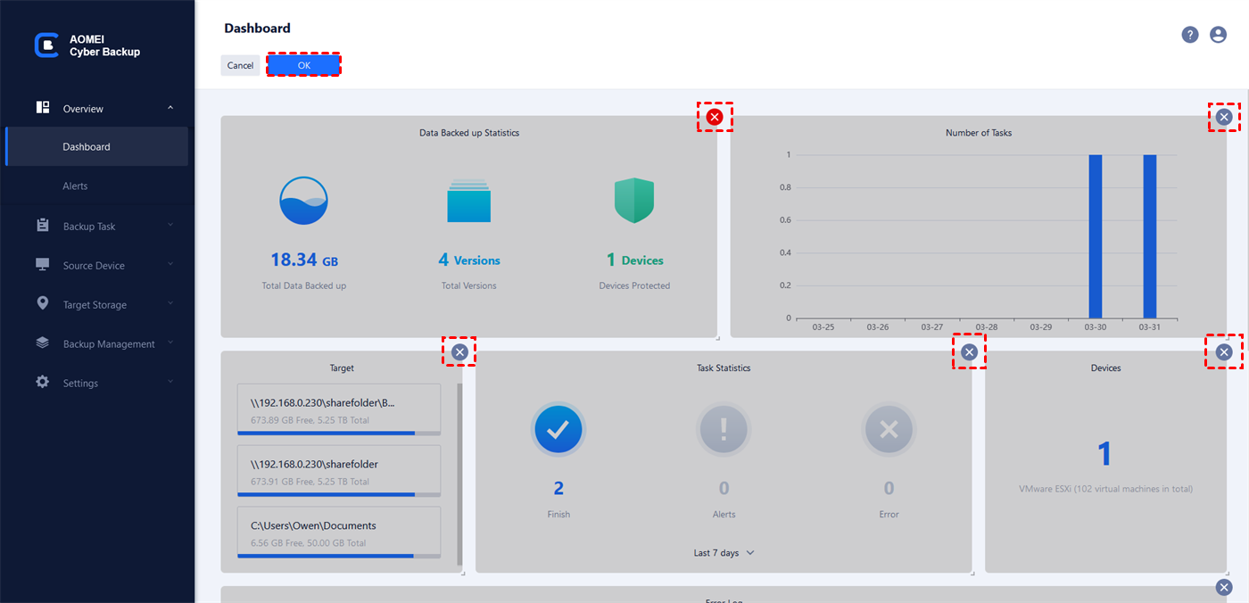1249x603 pixels.
Task: Click the usage bar under C:\Users\Owen\Documents
Action: coord(339,556)
